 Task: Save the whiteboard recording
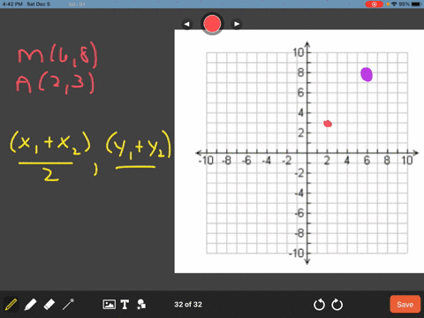coord(405,304)
